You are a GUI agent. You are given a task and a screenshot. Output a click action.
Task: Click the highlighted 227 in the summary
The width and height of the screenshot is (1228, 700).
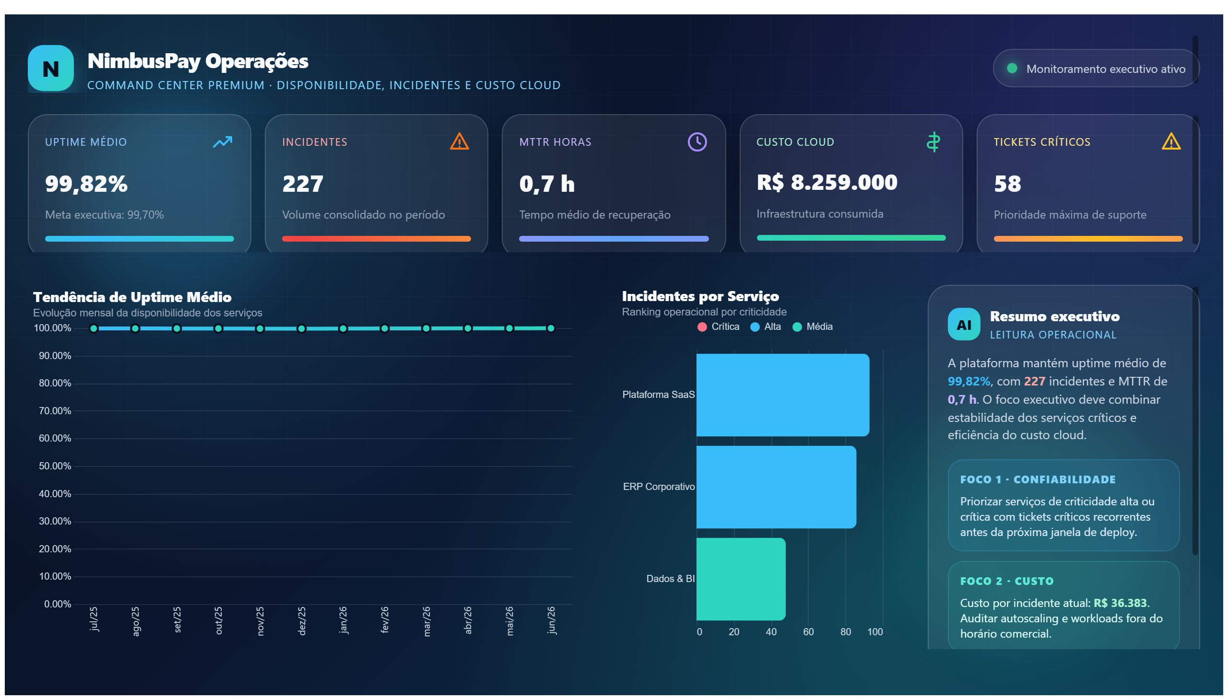[x=1034, y=381]
